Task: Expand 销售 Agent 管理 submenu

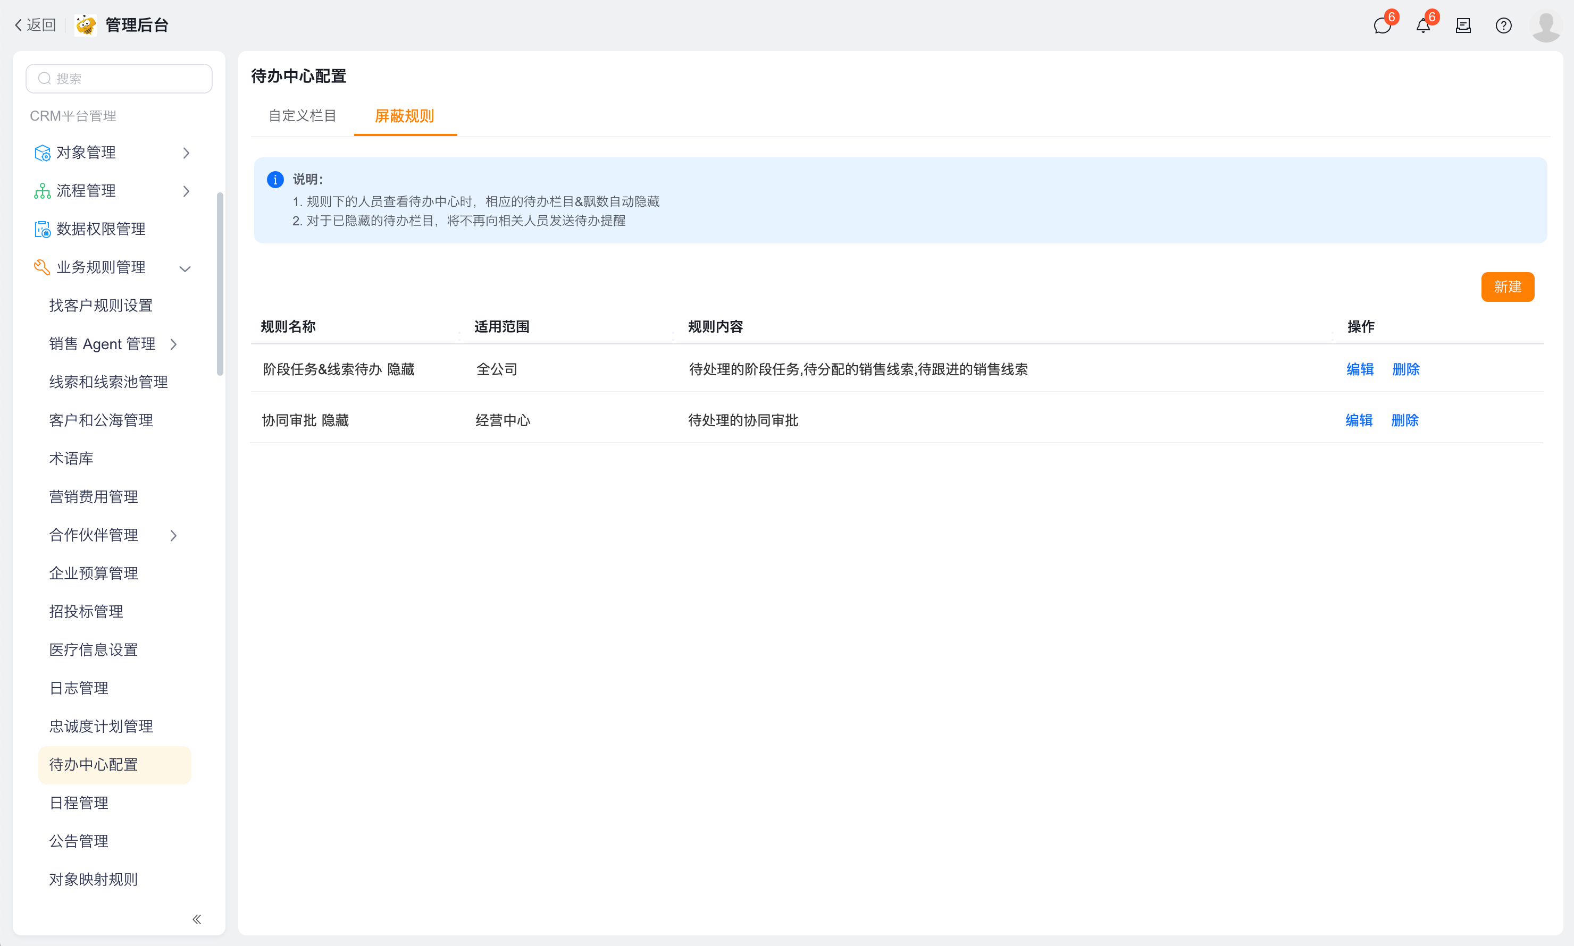Action: pos(173,344)
